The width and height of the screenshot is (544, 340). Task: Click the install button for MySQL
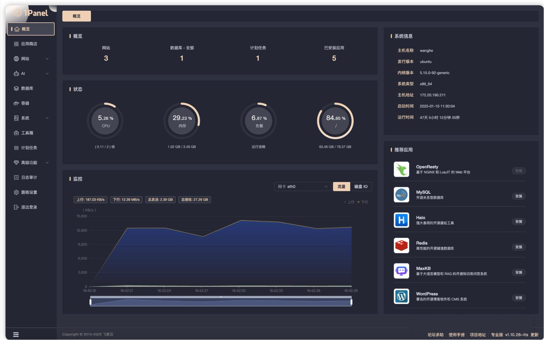[x=519, y=196]
